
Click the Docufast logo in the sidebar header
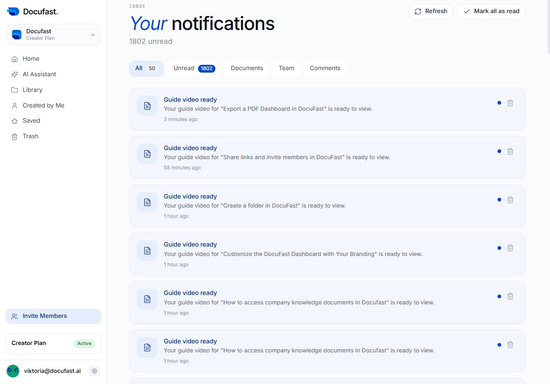pos(32,11)
